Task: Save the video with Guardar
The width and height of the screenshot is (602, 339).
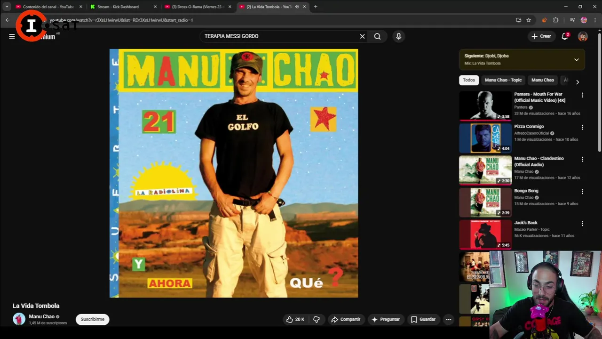Action: (x=423, y=319)
